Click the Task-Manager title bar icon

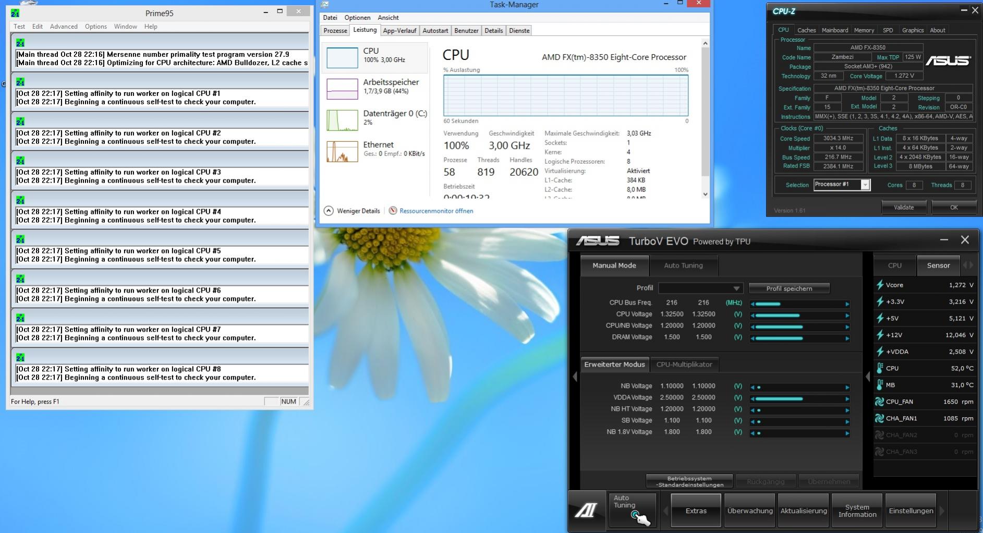325,5
